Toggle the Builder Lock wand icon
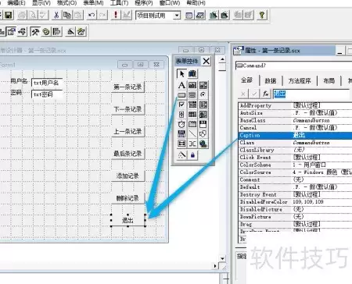Viewport: 352px width, 284px height. pyautogui.click(x=181, y=155)
